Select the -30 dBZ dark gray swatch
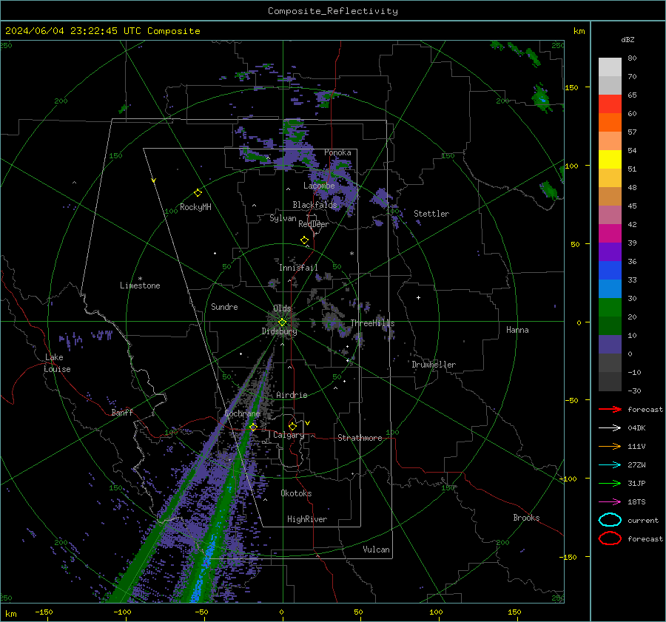The width and height of the screenshot is (666, 622). [610, 382]
